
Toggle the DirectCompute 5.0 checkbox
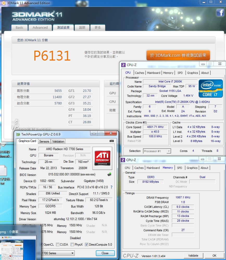[86, 244]
